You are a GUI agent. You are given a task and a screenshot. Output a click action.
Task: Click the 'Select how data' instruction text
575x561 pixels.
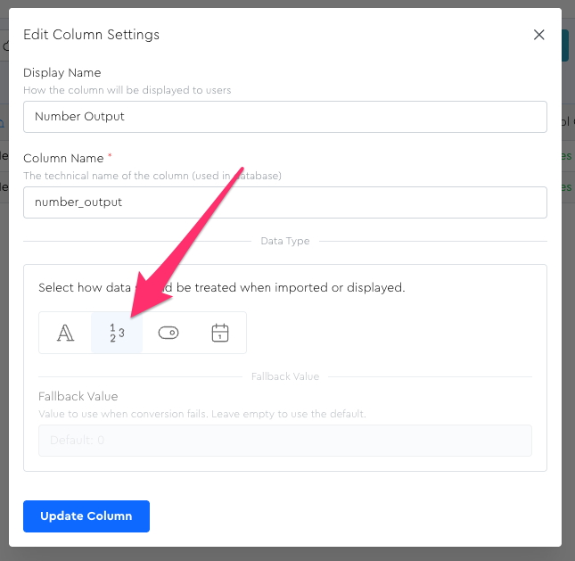(x=221, y=288)
